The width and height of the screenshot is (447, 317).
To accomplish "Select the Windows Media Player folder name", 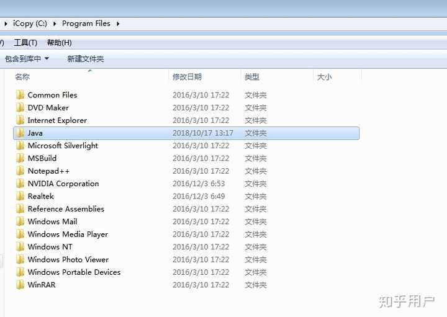I will point(68,234).
